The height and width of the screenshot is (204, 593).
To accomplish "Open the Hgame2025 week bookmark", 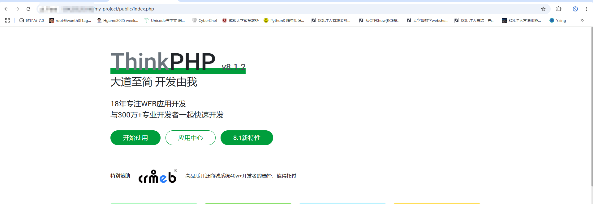I will (118, 20).
